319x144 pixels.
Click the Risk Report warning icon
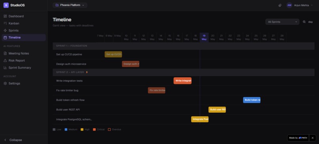coord(5,60)
